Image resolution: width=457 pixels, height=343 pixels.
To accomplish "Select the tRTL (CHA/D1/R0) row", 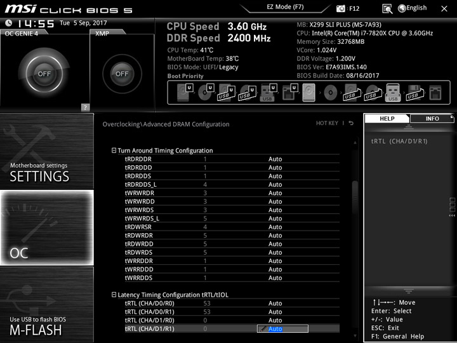I will 232,320.
